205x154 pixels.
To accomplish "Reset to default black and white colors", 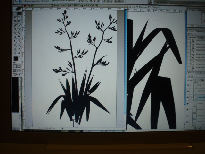I will [14, 62].
